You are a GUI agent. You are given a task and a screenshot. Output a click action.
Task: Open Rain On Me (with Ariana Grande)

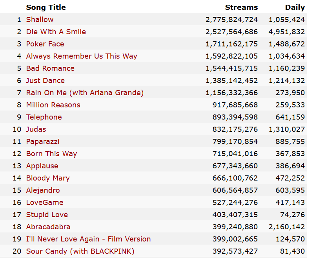[x=85, y=93]
